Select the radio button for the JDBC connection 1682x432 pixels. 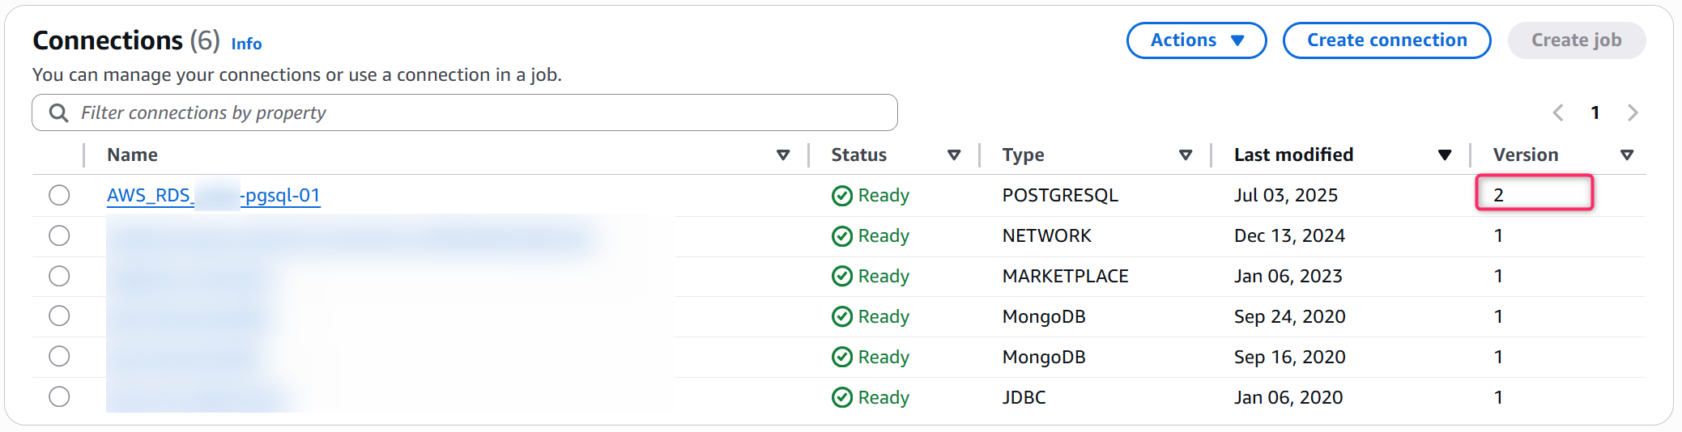(x=59, y=396)
